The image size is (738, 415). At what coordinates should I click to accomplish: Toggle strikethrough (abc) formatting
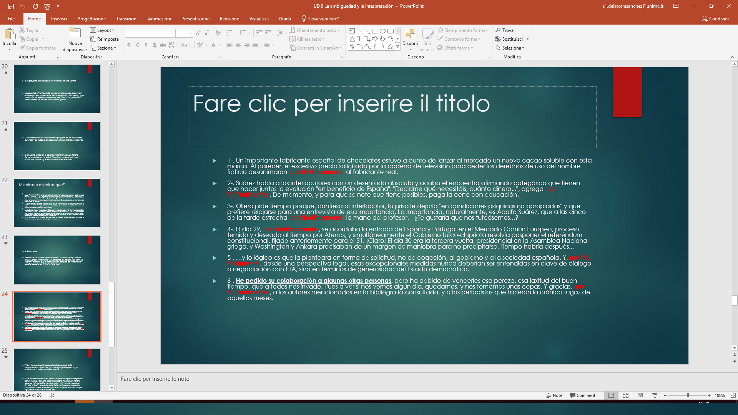pos(163,45)
